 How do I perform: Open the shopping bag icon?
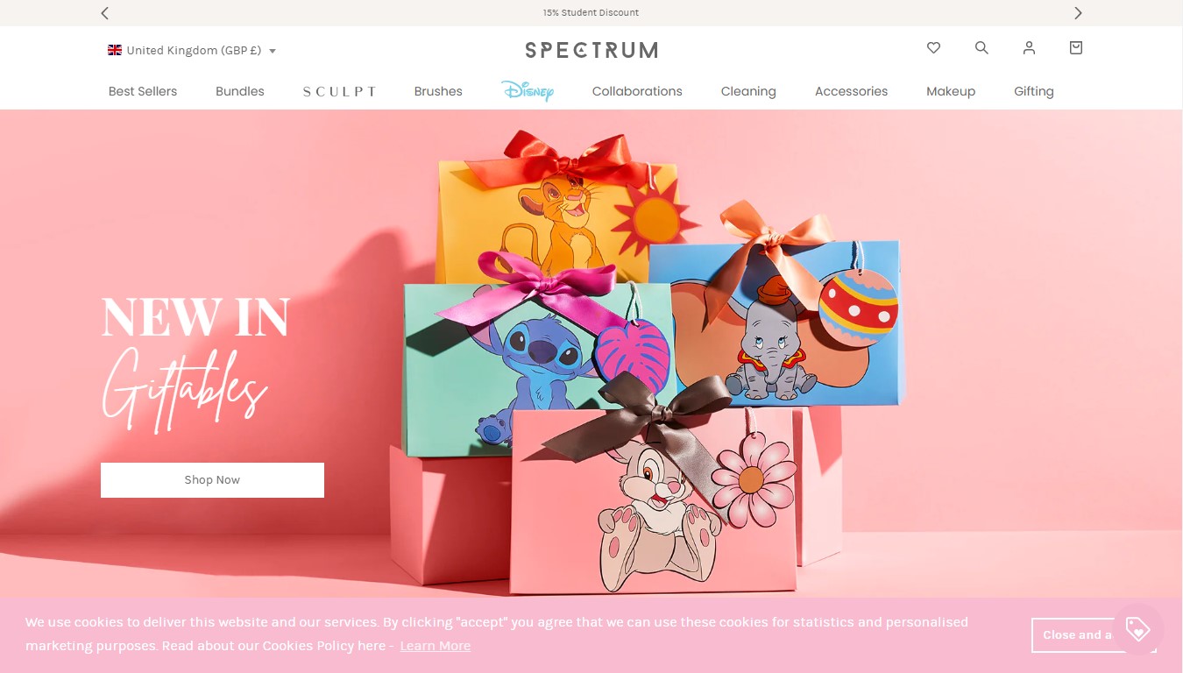tap(1076, 48)
